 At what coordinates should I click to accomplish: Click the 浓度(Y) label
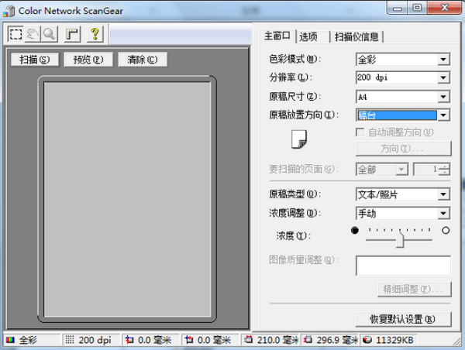(294, 235)
